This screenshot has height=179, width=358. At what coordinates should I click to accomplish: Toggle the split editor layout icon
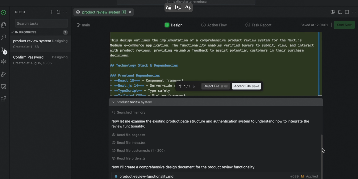pyautogui.click(x=347, y=12)
